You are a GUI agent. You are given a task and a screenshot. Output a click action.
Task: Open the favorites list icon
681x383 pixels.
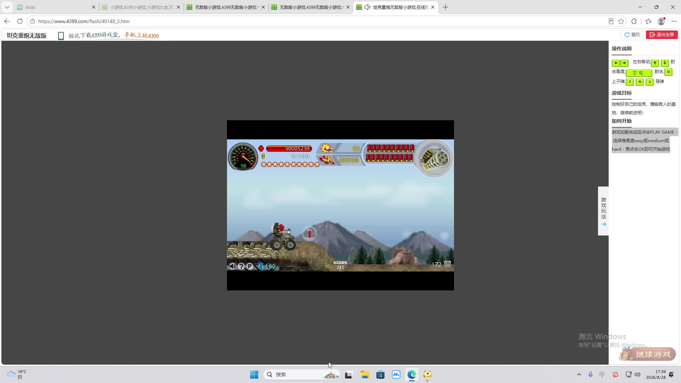click(649, 21)
